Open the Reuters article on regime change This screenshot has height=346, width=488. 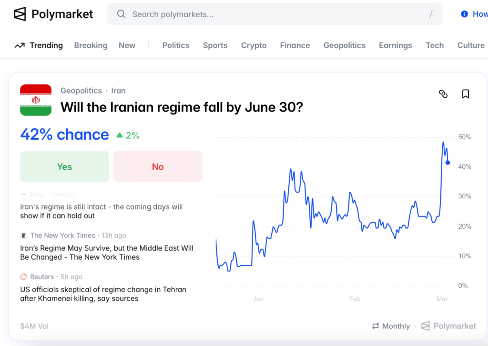click(103, 294)
